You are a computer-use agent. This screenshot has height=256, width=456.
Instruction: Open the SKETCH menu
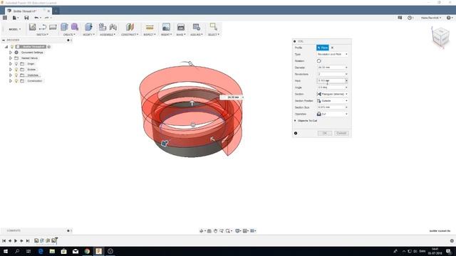[43, 35]
